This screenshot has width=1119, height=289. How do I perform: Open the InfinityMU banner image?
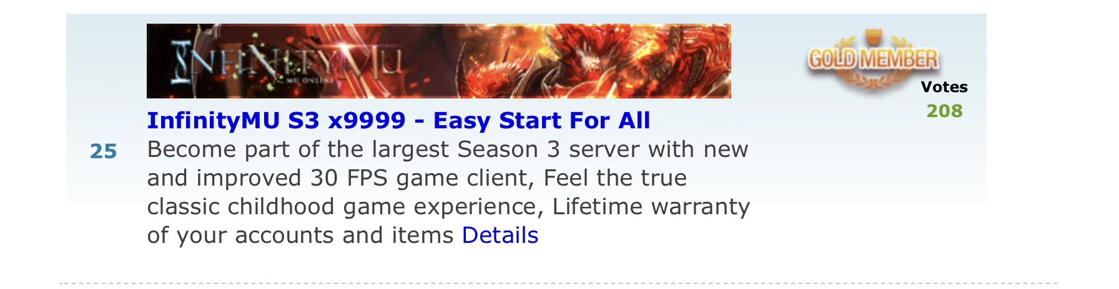438,61
